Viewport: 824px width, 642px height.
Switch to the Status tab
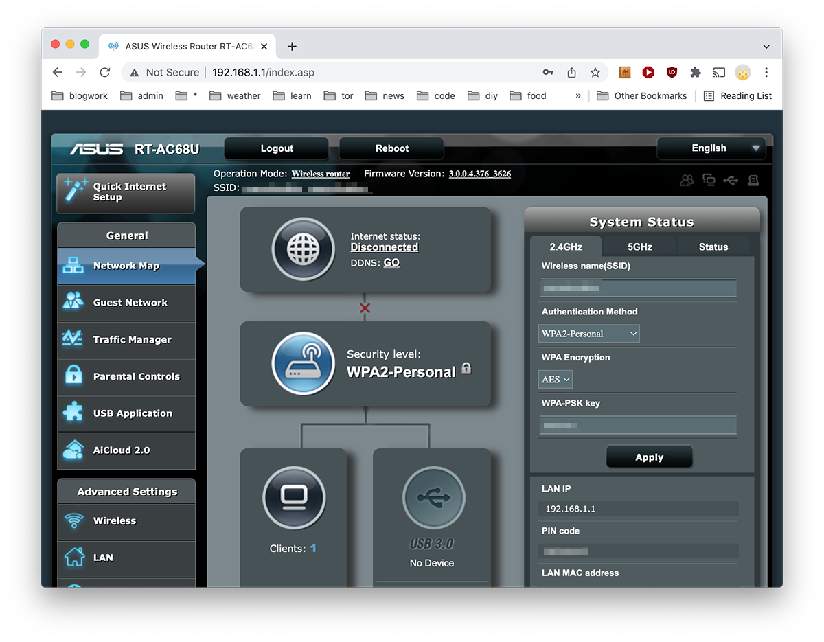point(713,247)
